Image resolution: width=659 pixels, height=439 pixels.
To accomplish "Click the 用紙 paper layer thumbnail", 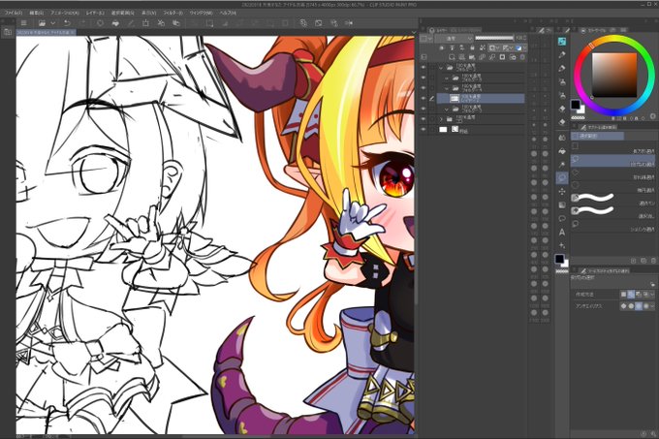I will click(443, 130).
